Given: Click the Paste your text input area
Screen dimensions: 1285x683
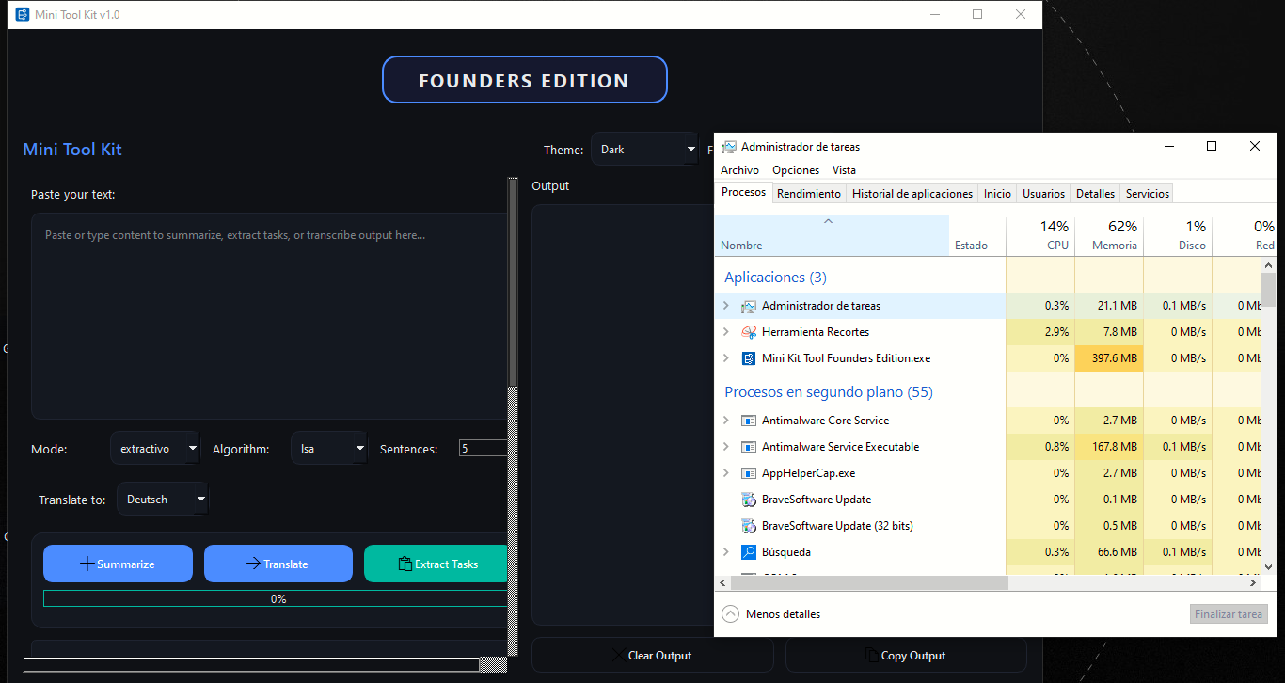Looking at the screenshot, I should point(269,316).
